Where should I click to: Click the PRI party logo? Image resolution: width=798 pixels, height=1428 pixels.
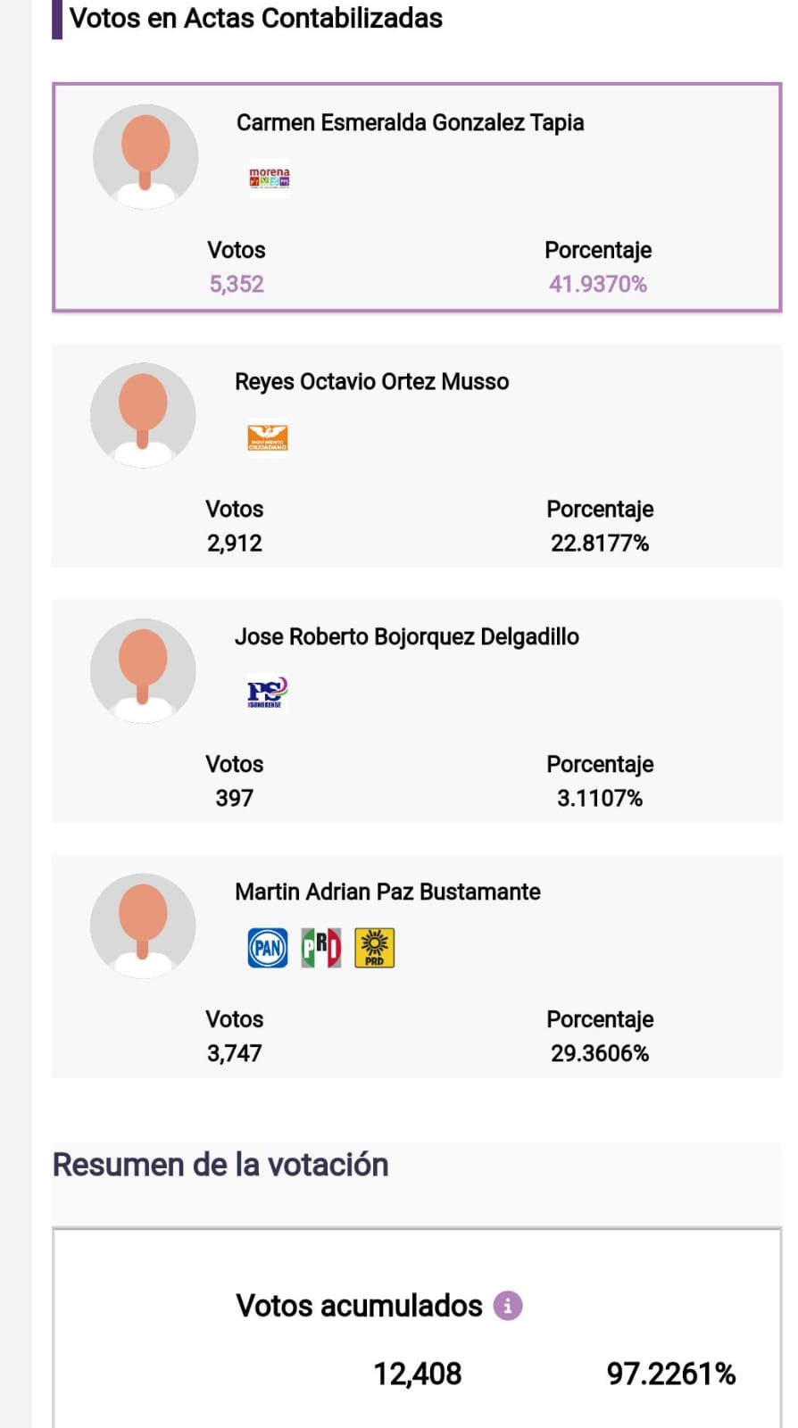click(x=320, y=948)
